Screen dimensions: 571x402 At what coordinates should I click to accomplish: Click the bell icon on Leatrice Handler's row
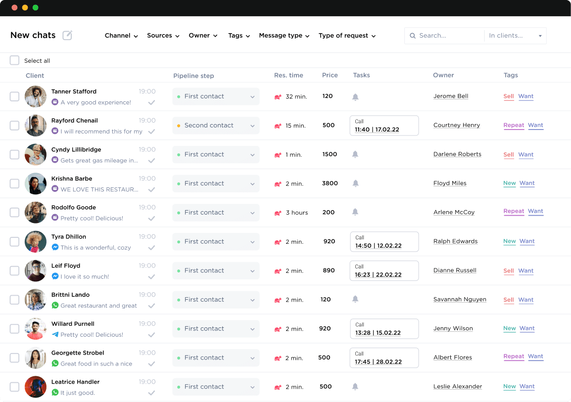355,387
